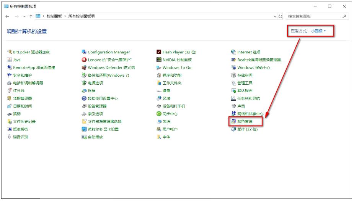Expand chevron after 控制面板 in breadcrumb
The image size is (354, 201).
pyautogui.click(x=65, y=16)
